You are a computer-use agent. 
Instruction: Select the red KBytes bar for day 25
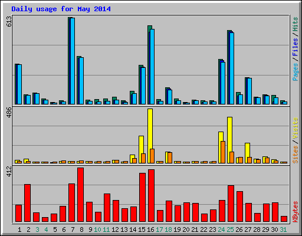click(x=231, y=204)
